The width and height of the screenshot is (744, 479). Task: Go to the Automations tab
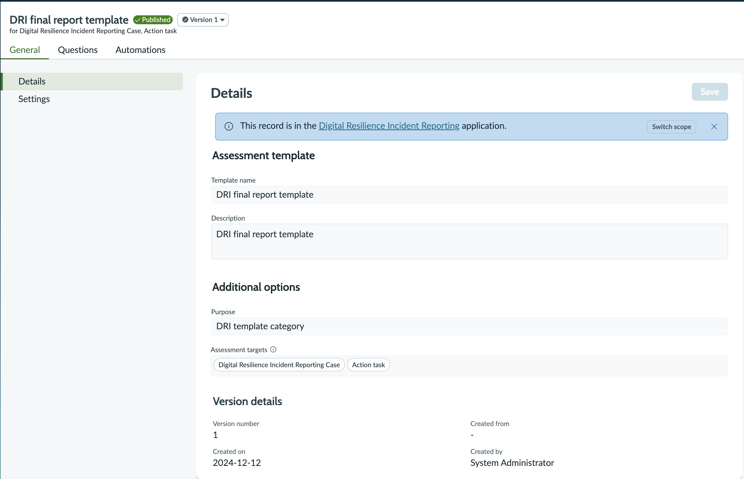(x=140, y=50)
